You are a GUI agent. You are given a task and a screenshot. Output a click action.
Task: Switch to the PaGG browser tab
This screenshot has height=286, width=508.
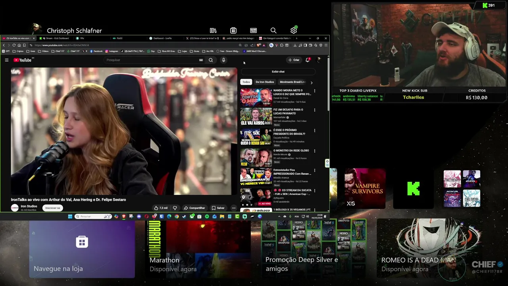(x=119, y=38)
